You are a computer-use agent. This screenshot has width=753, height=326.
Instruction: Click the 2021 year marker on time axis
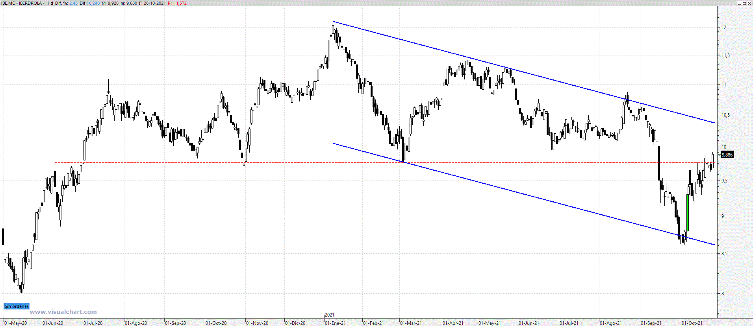click(x=330, y=315)
